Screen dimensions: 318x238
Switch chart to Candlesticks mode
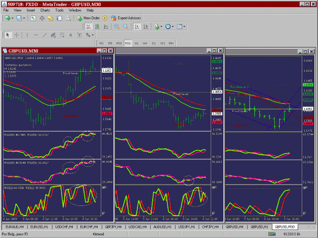(97, 26)
